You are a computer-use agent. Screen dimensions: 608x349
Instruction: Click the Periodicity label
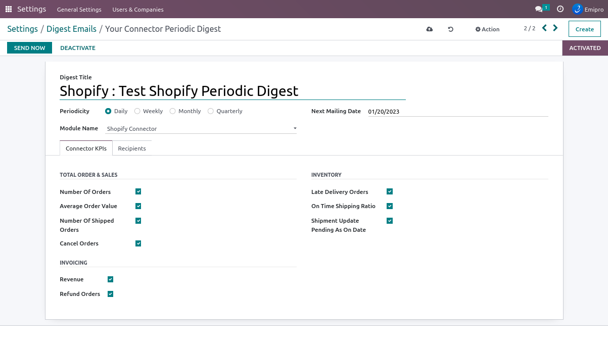74,111
